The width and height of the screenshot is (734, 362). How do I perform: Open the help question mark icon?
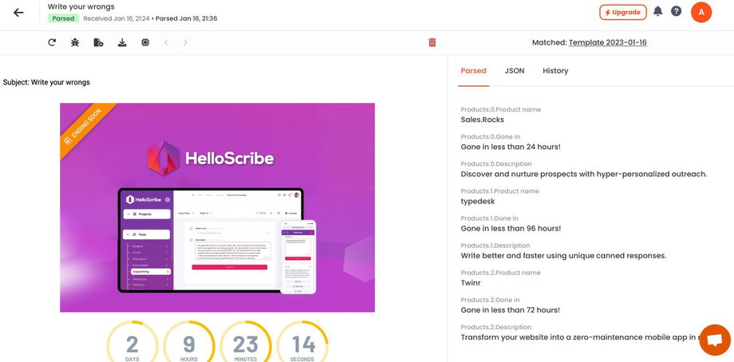click(676, 11)
